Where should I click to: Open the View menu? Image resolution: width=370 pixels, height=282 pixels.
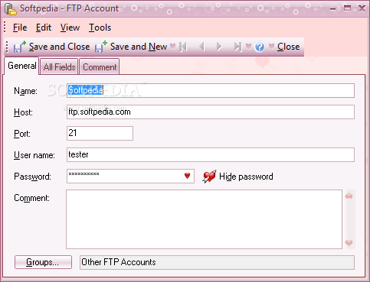click(70, 28)
